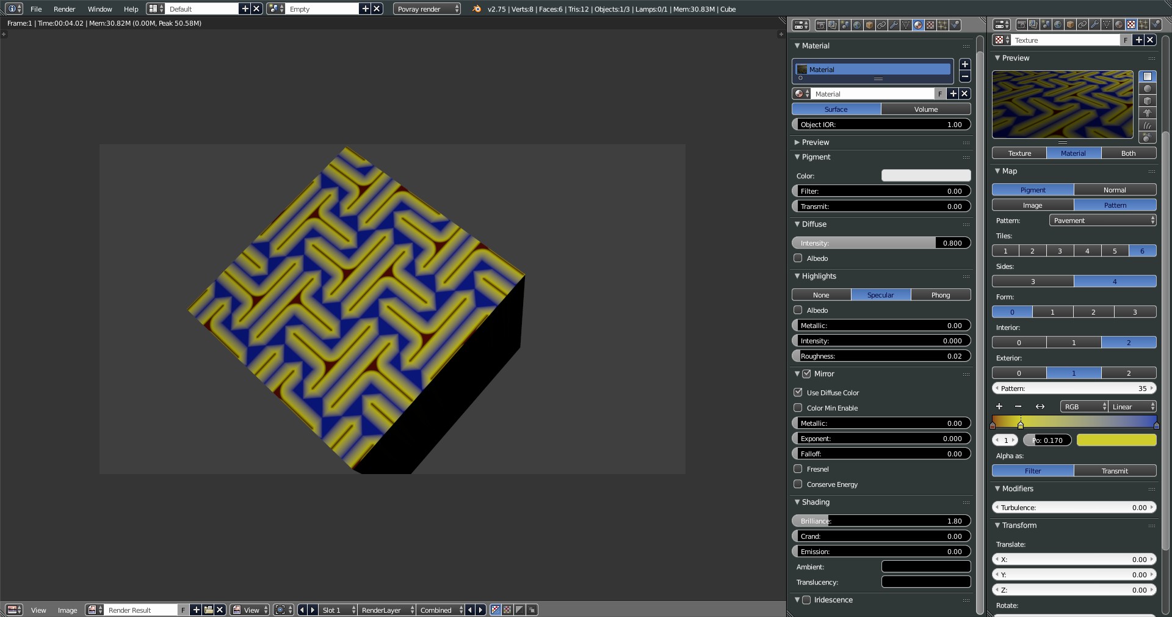This screenshot has width=1172, height=617.
Task: Open the Render menu
Action: click(64, 9)
